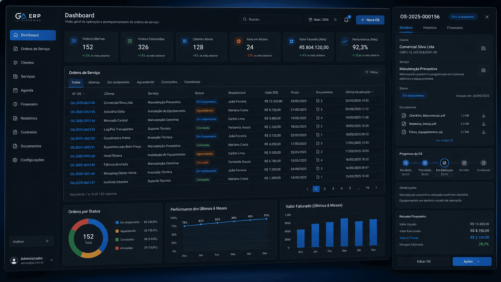Click the 'Mostrando 1 a 10 de 152 registros' text
The image size is (501, 282).
click(93, 194)
